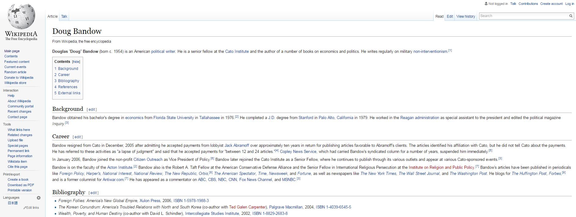Edit the Career section

(78, 137)
